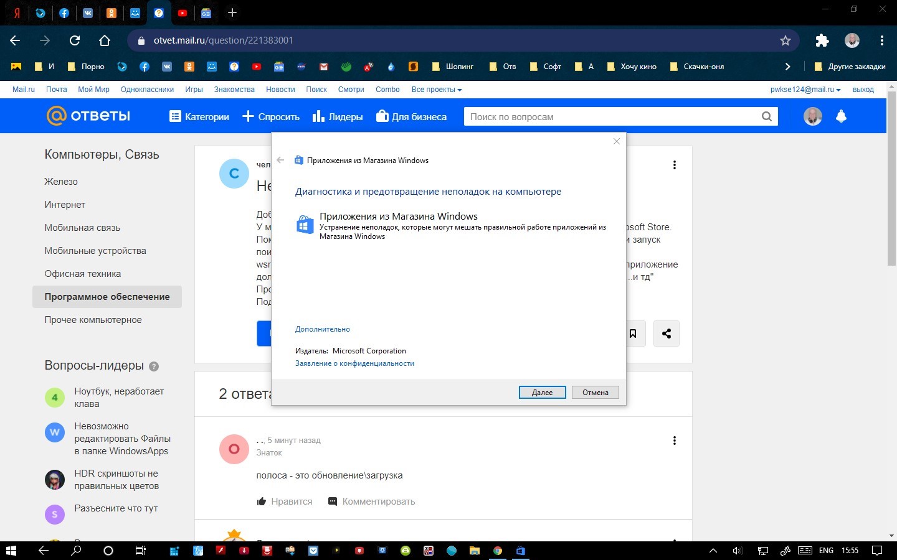897x560 pixels.
Task: Bookmark this page with the star
Action: (x=785, y=40)
